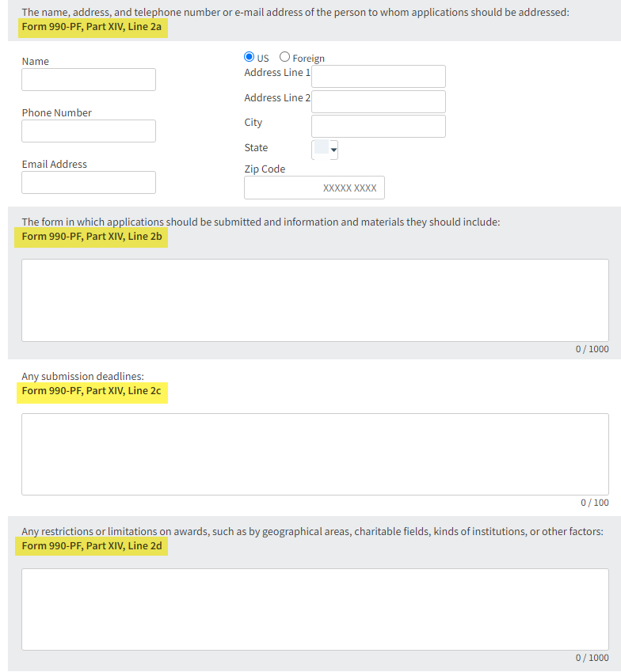
Task: Open the State dropdown
Action: (326, 149)
